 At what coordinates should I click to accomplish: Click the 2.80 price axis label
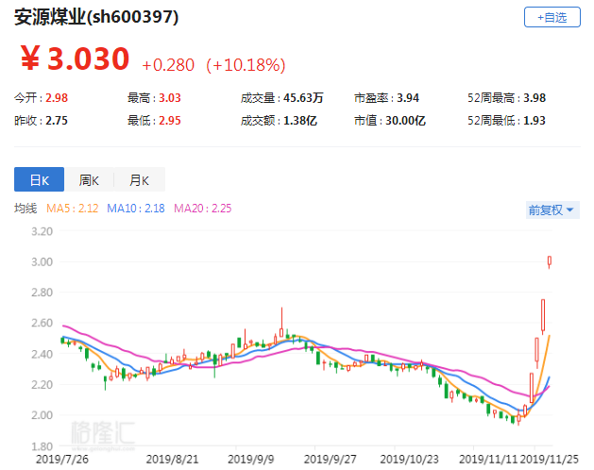click(x=42, y=293)
